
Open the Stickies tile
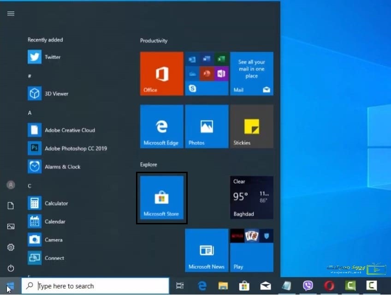pyautogui.click(x=252, y=126)
